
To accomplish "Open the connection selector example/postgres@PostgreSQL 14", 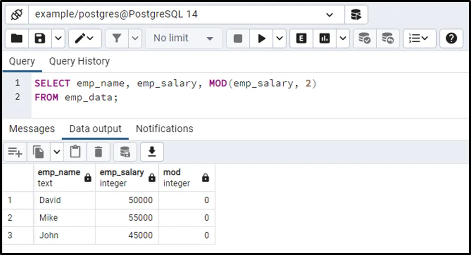I will pyautogui.click(x=184, y=14).
